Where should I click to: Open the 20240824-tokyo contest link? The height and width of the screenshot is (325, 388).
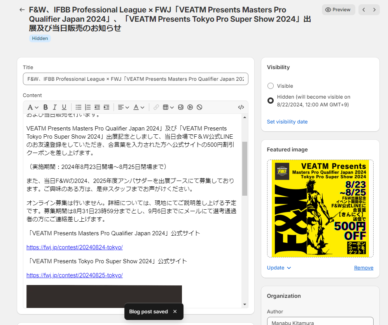click(75, 247)
